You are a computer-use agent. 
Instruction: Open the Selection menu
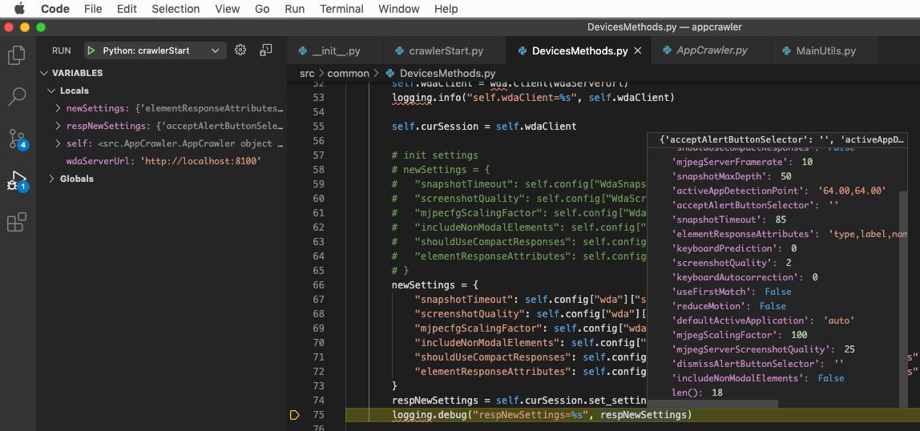[x=176, y=9]
